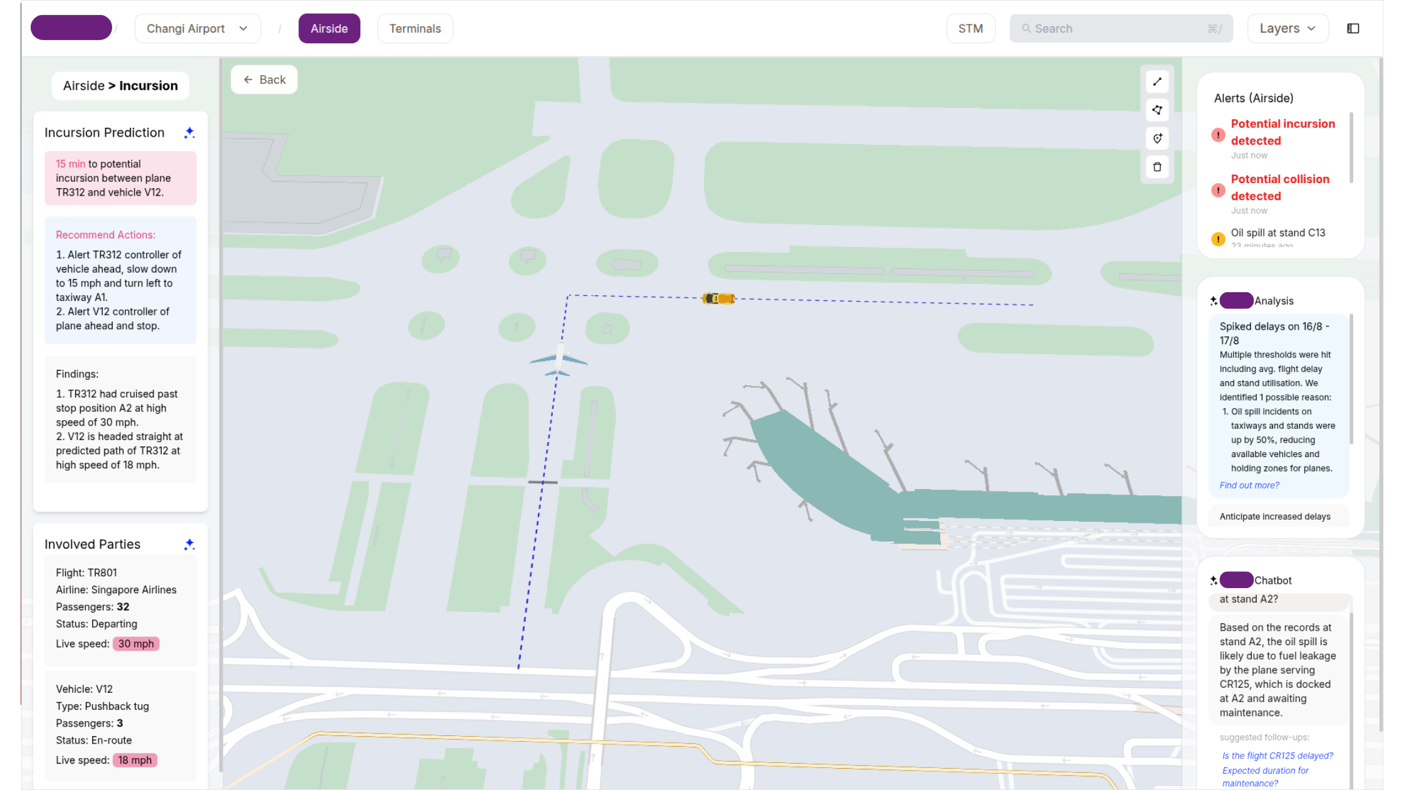Click 'Airline: Singapore Airlines' line

point(116,589)
